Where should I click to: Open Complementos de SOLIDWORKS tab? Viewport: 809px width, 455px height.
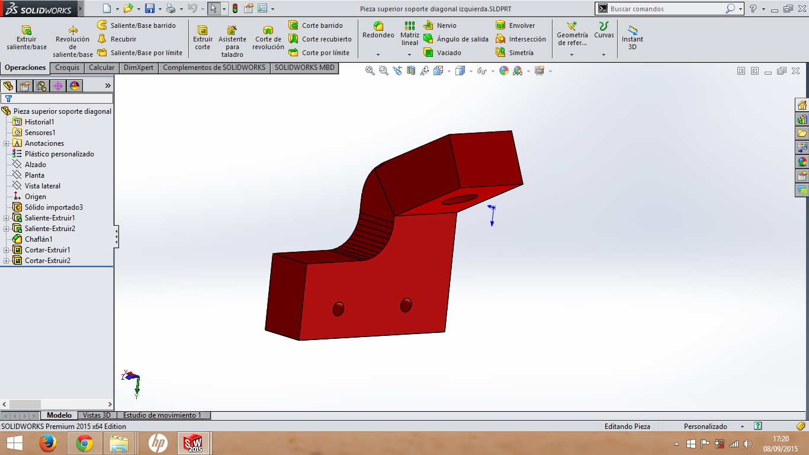click(214, 68)
